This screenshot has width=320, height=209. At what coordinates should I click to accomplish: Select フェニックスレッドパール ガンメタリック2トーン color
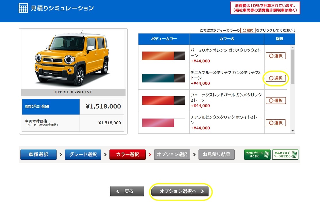(275, 100)
